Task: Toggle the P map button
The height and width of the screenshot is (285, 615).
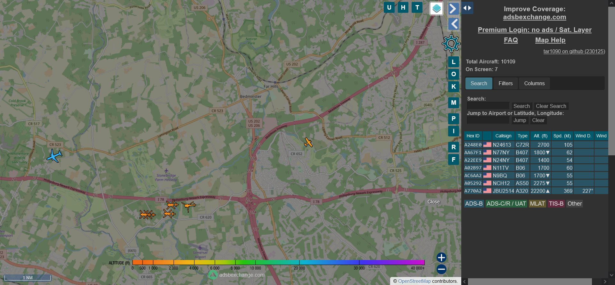Action: point(454,119)
